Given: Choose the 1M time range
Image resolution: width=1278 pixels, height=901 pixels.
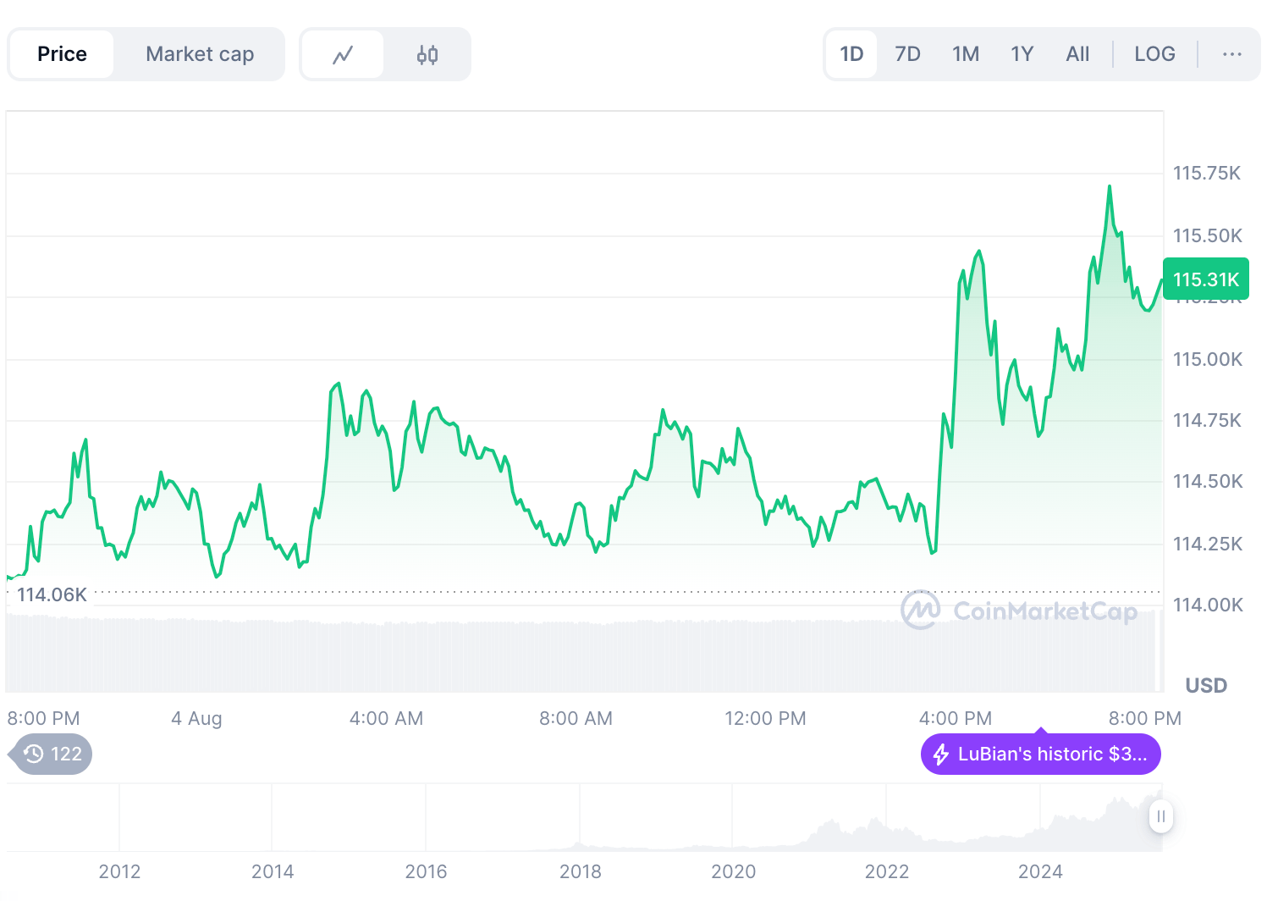Looking at the screenshot, I should pyautogui.click(x=966, y=54).
